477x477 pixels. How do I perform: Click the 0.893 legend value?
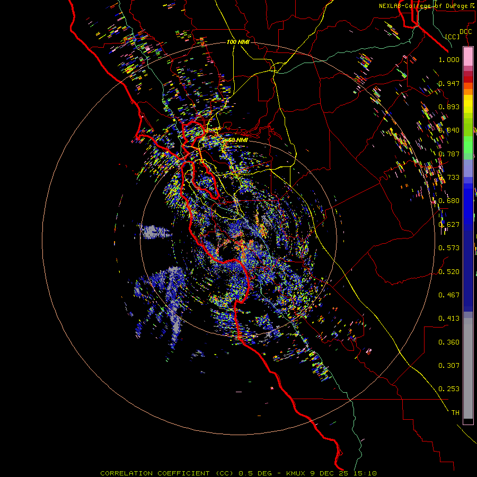click(x=449, y=107)
